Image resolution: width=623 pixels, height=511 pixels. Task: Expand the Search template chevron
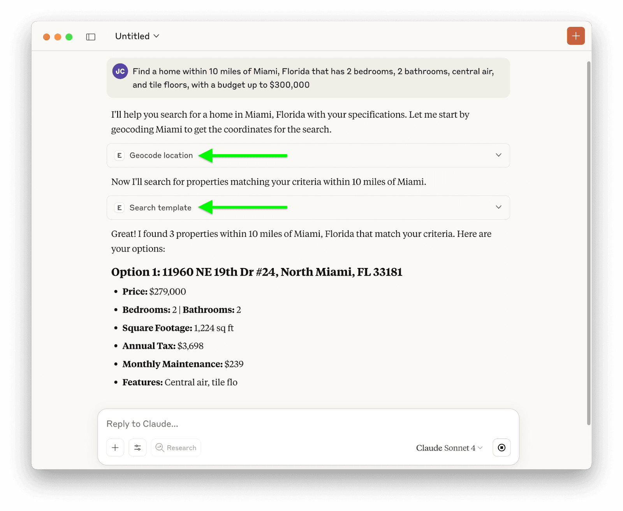[x=498, y=207]
